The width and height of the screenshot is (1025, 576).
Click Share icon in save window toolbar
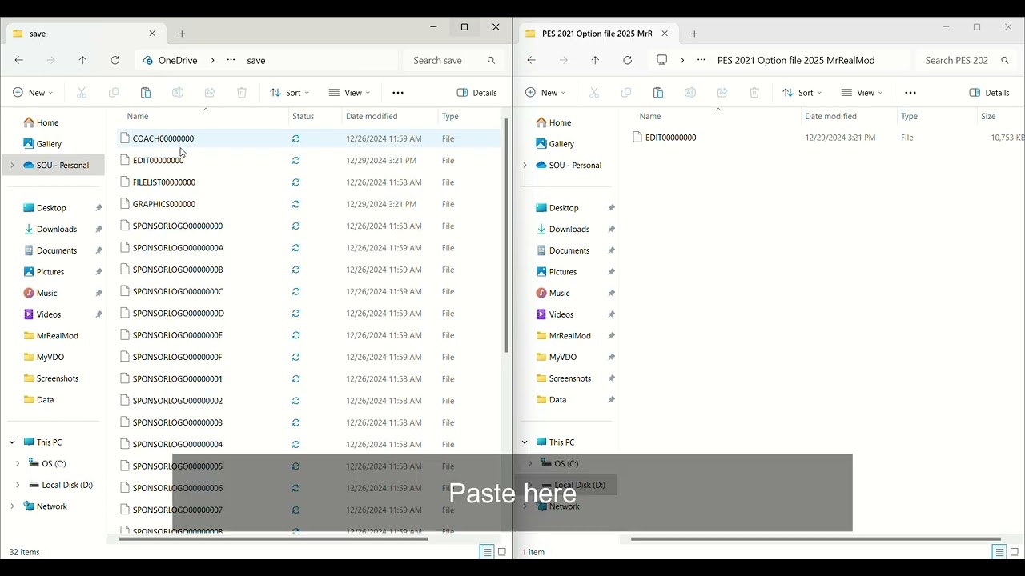(210, 93)
